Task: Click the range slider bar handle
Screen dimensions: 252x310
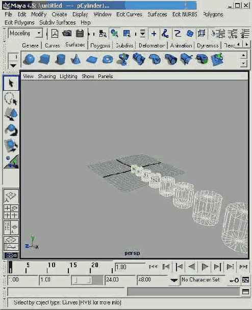Action: (x=81, y=280)
